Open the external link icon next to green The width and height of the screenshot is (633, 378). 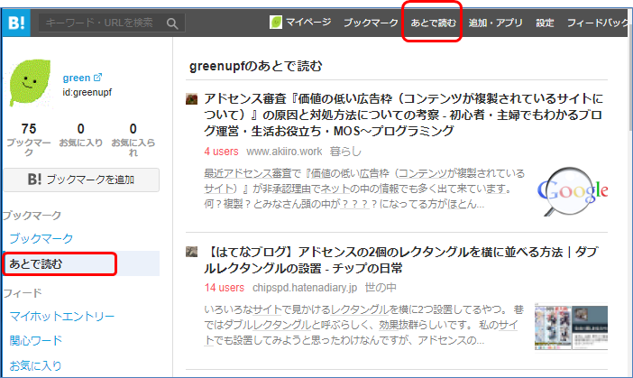pos(97,77)
